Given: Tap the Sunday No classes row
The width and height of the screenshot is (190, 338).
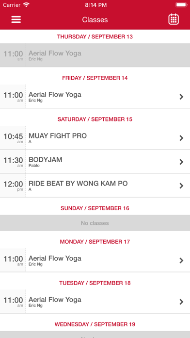Looking at the screenshot, I should (x=95, y=223).
